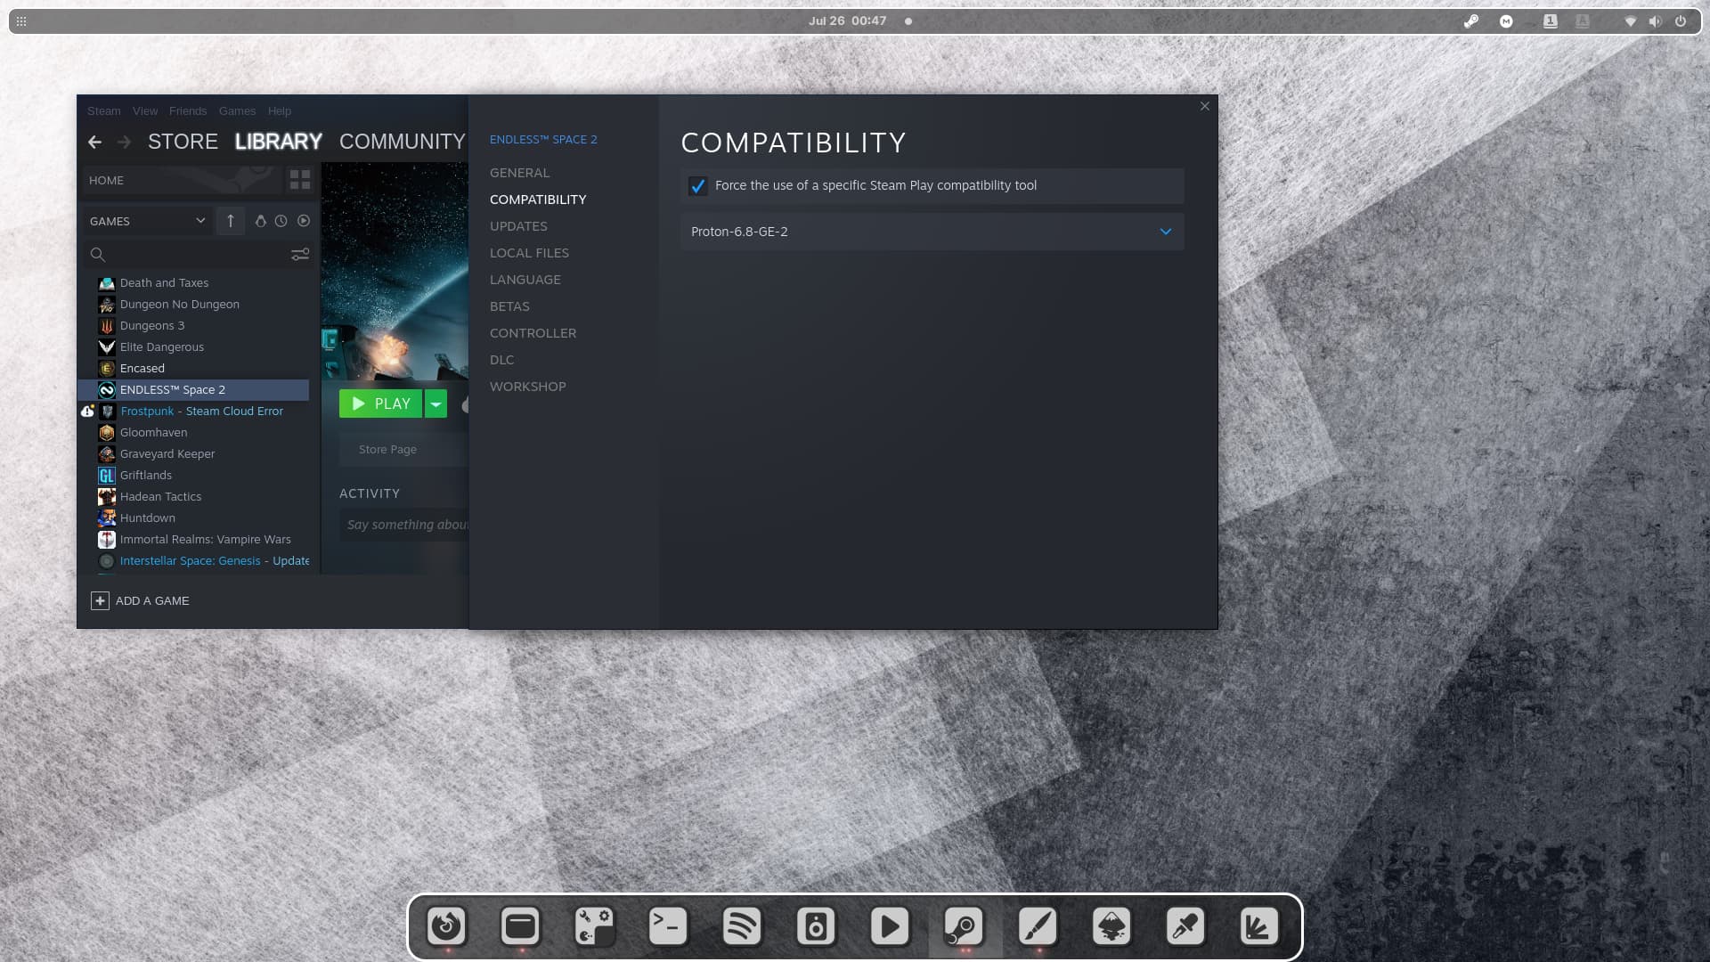Select Elite Dangerous in game list
The width and height of the screenshot is (1710, 962).
tap(161, 347)
